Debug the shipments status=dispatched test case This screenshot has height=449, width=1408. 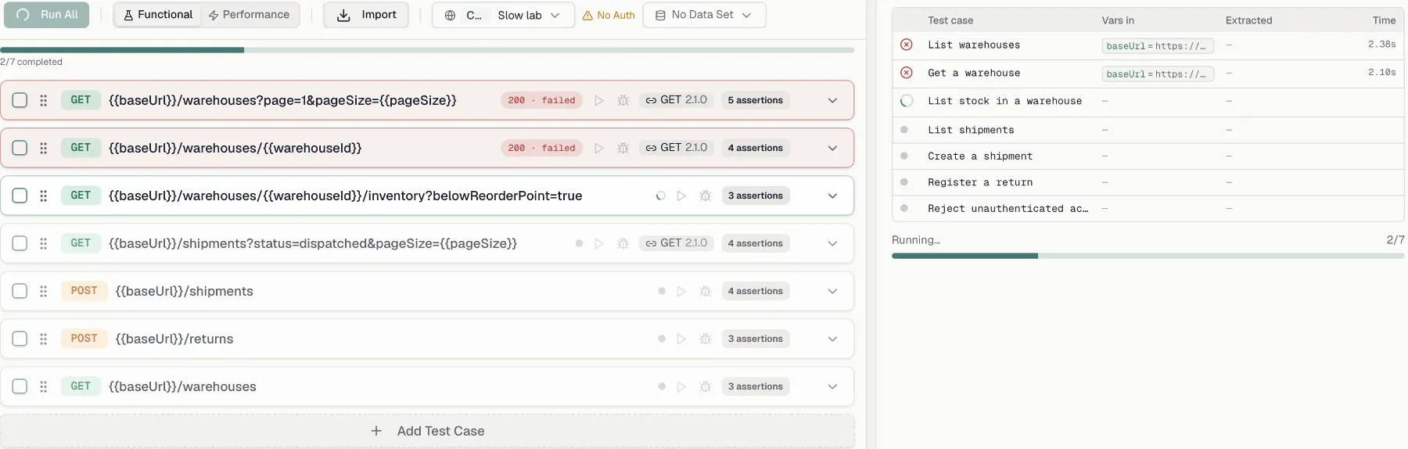pos(623,243)
